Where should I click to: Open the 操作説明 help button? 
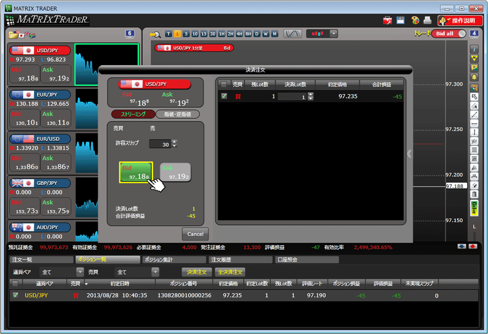tap(460, 21)
